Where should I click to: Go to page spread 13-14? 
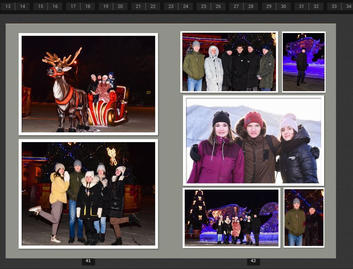click(x=15, y=6)
